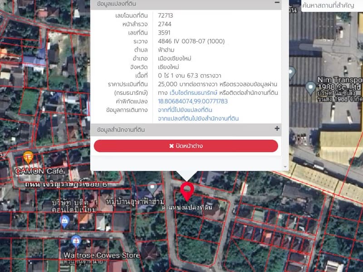
Task: Select the subdistrict value ฟ้าฮ่าม
Action: point(166,50)
